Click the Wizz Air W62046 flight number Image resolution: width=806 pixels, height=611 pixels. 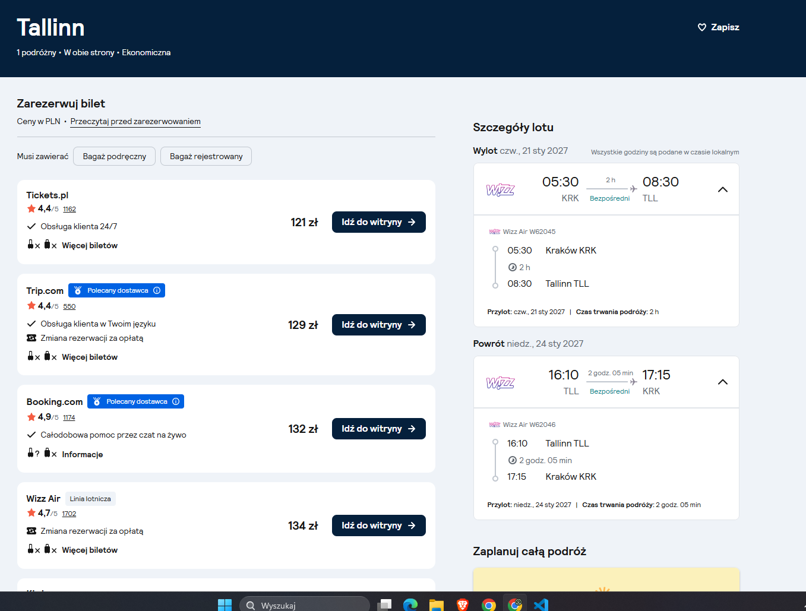point(529,425)
